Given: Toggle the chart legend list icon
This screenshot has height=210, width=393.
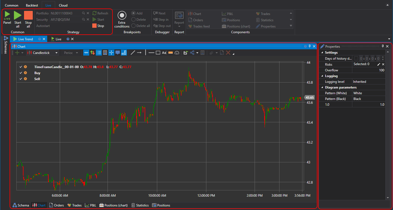Looking at the screenshot, I should pos(99,53).
